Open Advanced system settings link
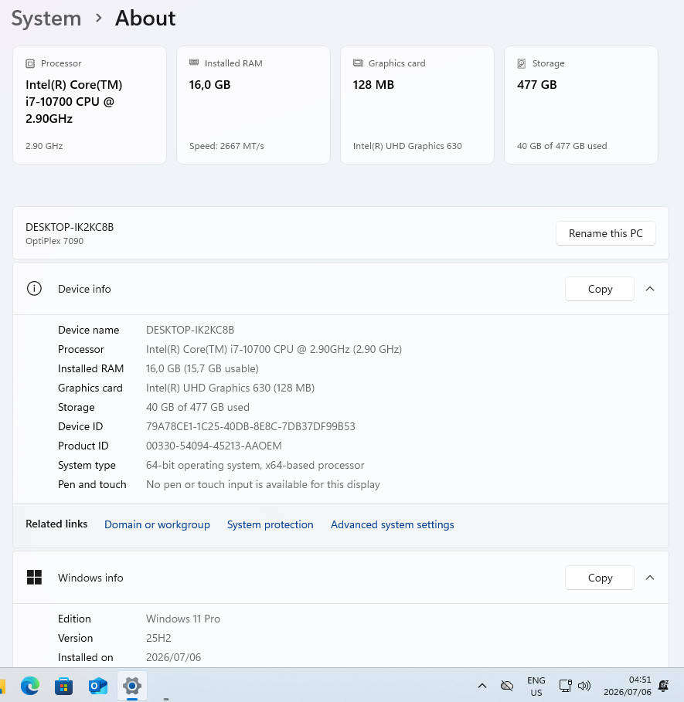This screenshot has width=684, height=702. click(x=392, y=524)
